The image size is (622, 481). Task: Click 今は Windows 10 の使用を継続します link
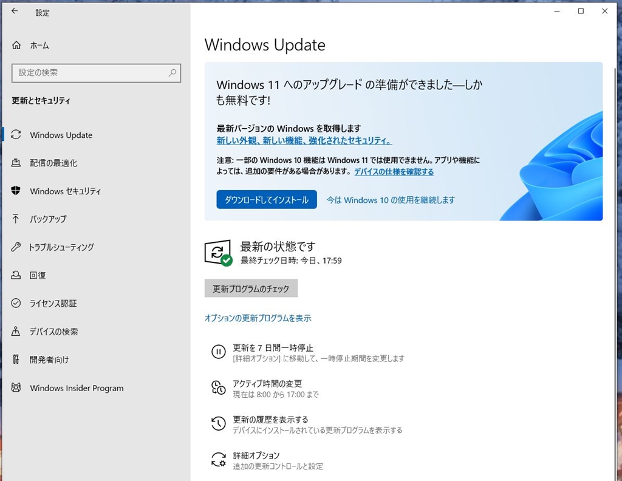click(391, 200)
